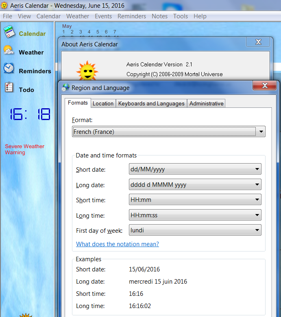Open the Calendar menu
The height and width of the screenshot is (317, 281).
(48, 16)
